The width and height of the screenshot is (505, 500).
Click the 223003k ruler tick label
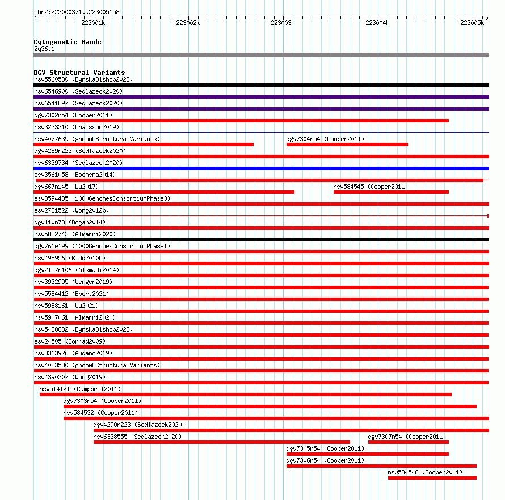click(283, 23)
